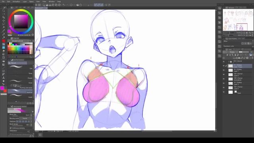The image size is (254, 143).
Task: Open the Window menu
Action: click(x=52, y=2)
